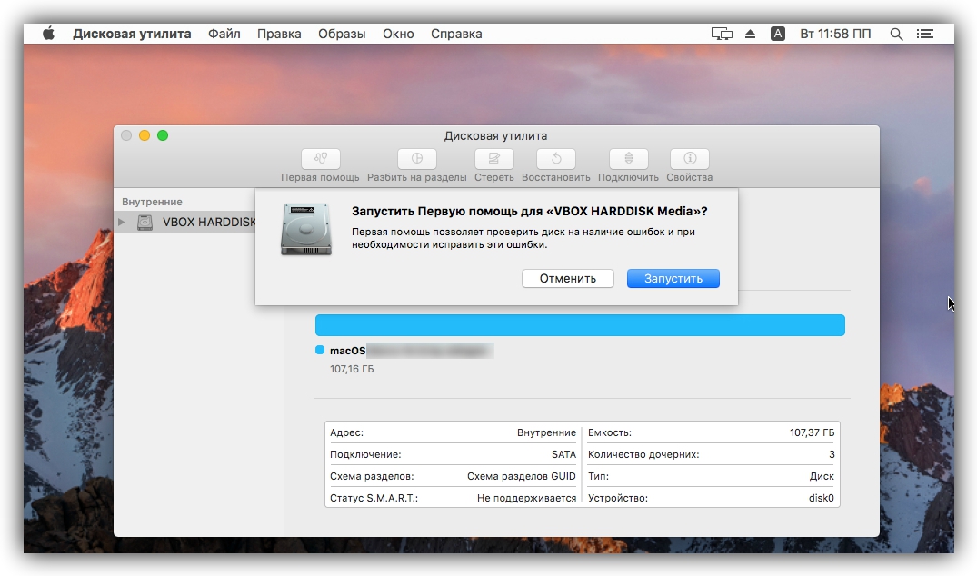Click the Внутренние sidebar header

pyautogui.click(x=152, y=202)
